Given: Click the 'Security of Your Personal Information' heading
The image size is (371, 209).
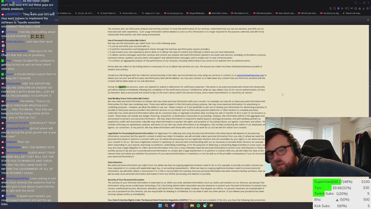Looking at the screenshot, I should pyautogui.click(x=126, y=180).
